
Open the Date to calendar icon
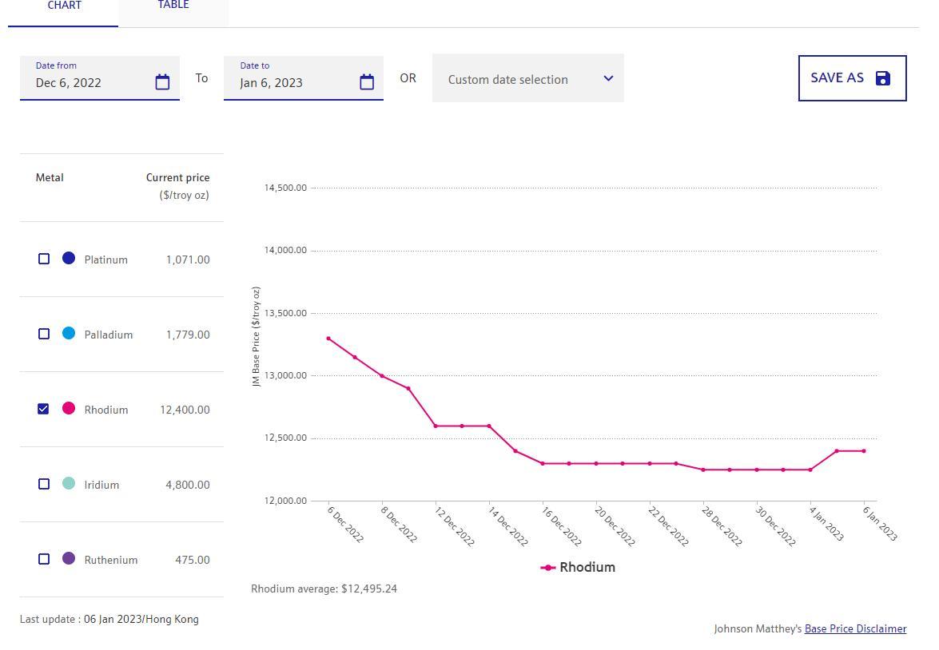pos(367,82)
